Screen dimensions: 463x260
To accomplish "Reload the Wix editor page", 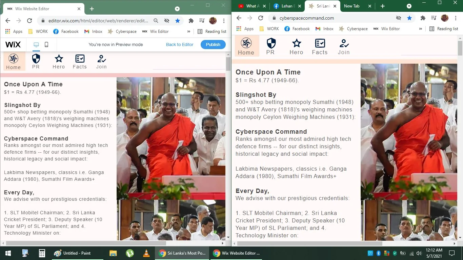I will point(29,21).
